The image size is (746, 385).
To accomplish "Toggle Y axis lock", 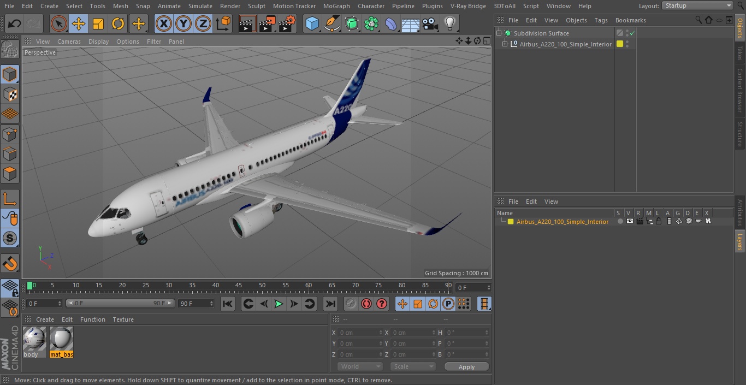I will pos(183,23).
